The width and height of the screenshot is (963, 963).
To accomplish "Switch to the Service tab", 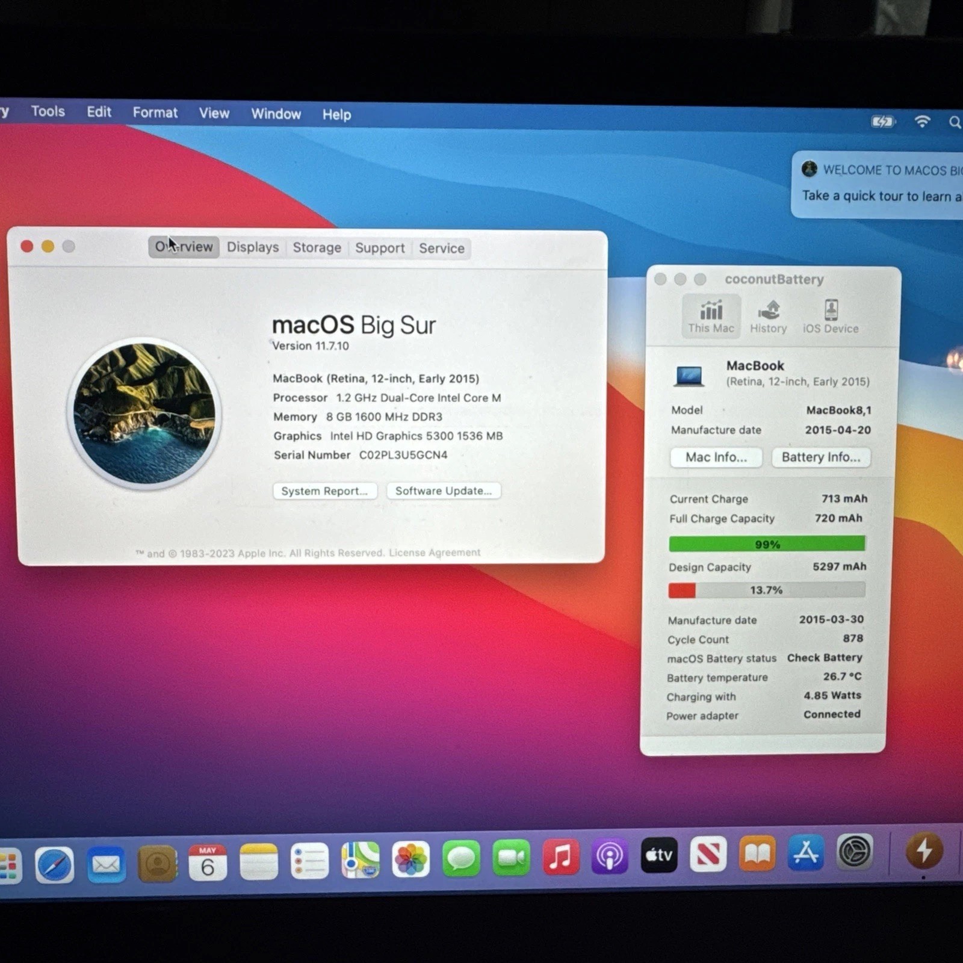I will (442, 249).
